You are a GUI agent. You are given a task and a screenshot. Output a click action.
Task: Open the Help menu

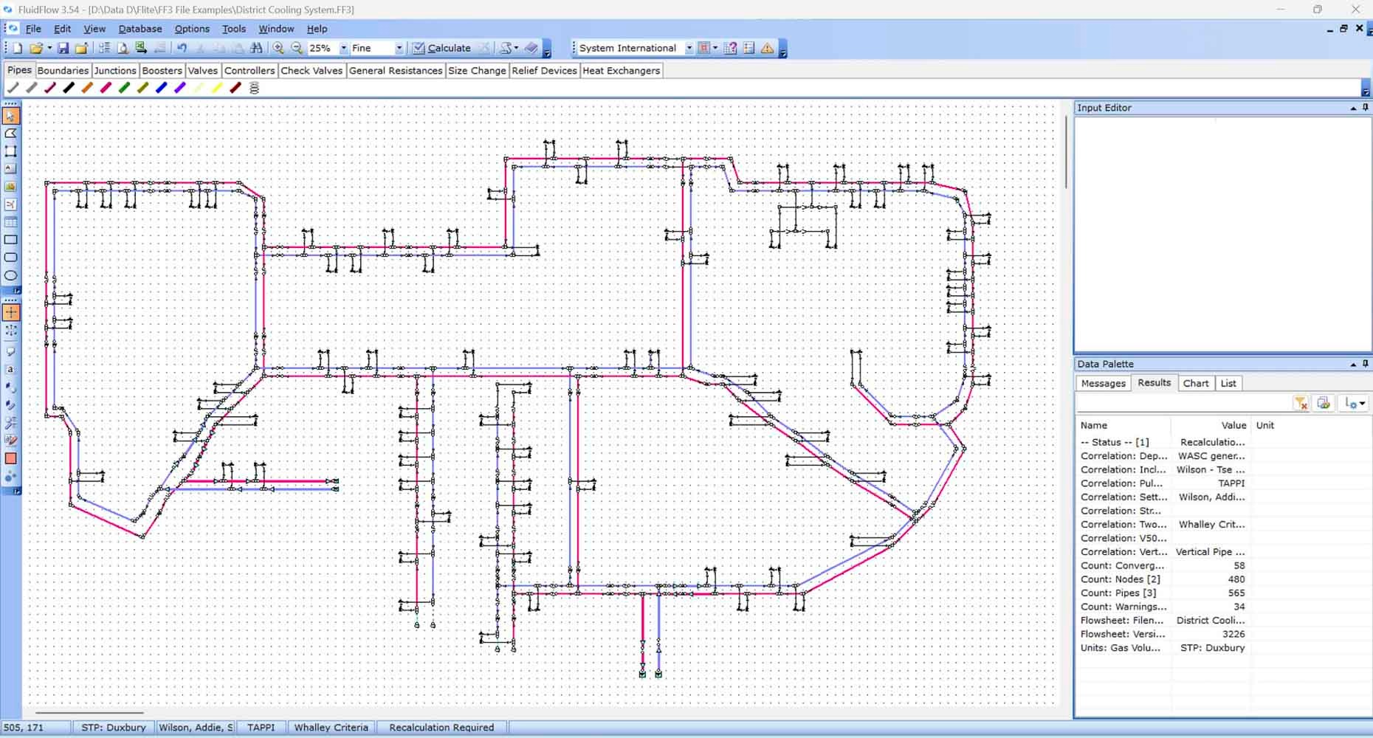tap(317, 29)
